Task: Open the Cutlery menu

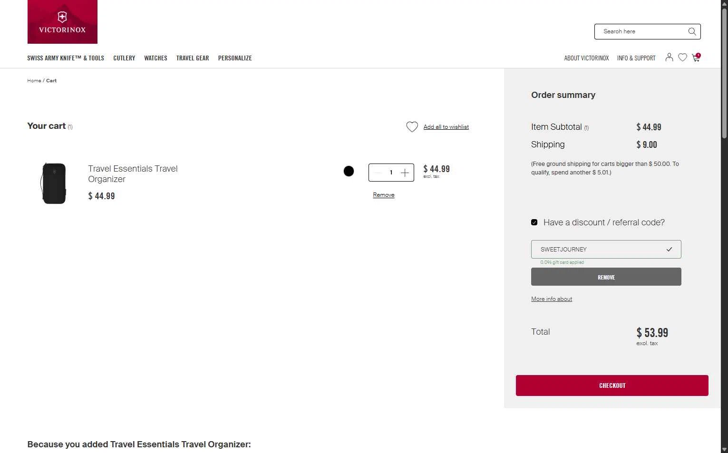Action: pos(124,58)
